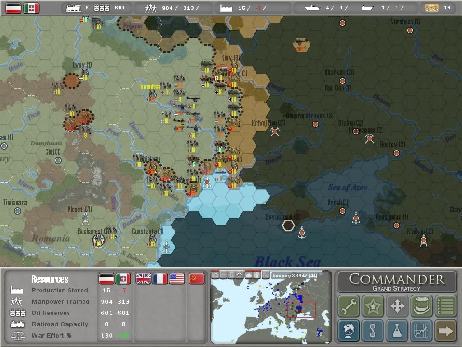
Task: Click the Voronezh city marker
Action: (410, 30)
